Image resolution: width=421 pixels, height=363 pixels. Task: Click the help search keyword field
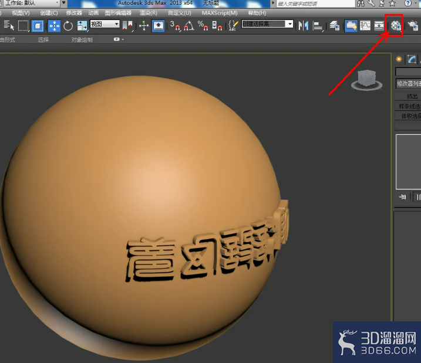point(315,3)
